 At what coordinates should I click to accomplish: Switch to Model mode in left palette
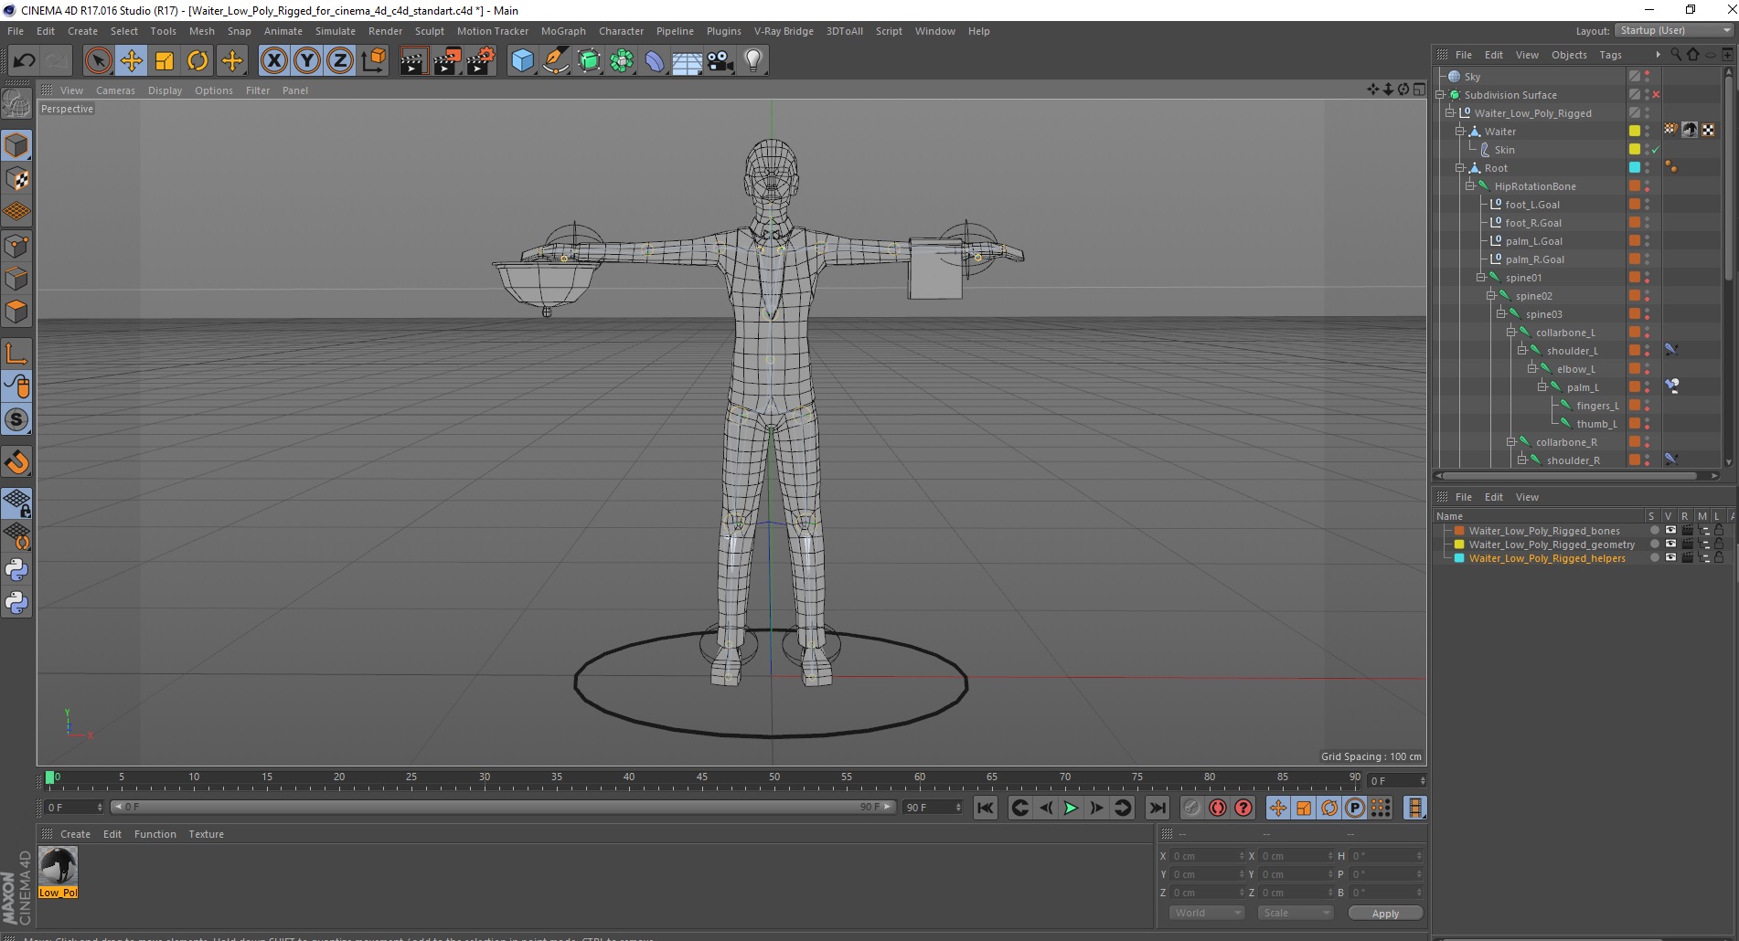point(16,146)
